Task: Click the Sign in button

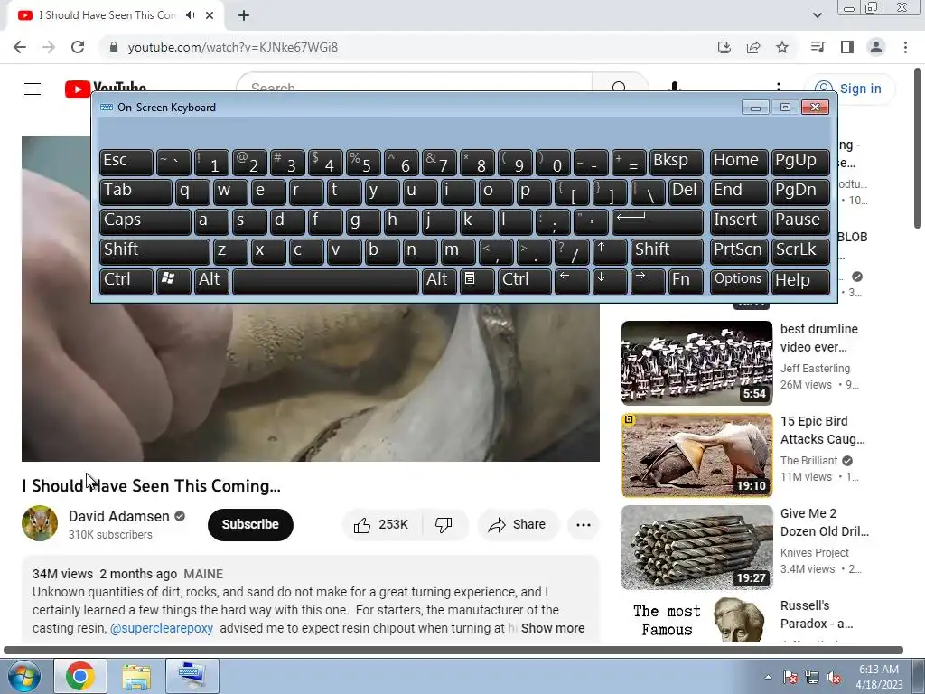Action: 850,89
